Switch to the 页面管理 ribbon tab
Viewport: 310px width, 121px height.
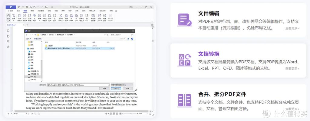(x=41, y=11)
